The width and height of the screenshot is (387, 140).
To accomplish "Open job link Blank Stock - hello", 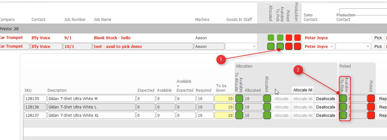I will (x=112, y=38).
